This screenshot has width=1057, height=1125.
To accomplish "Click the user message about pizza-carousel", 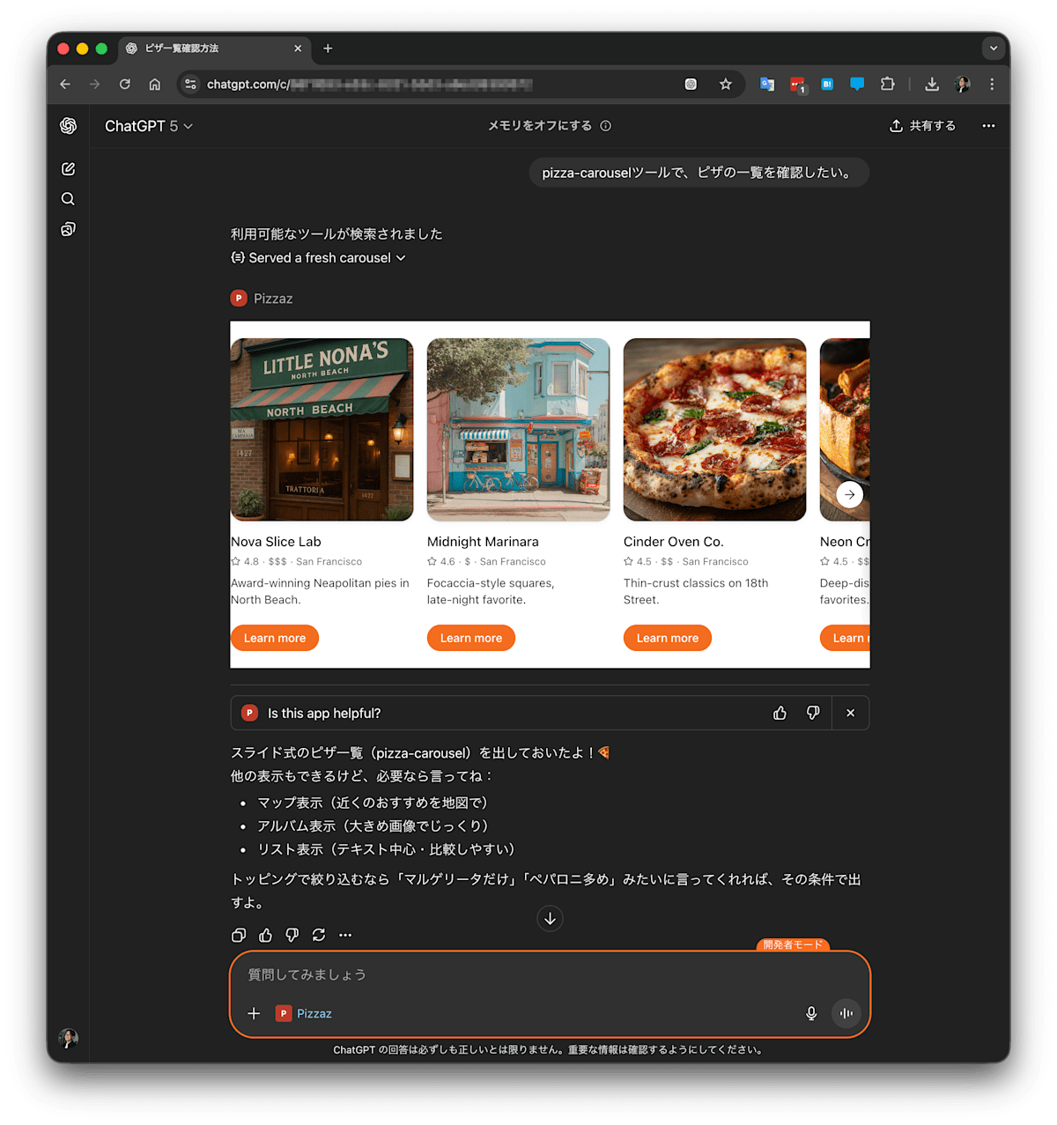I will pos(699,173).
